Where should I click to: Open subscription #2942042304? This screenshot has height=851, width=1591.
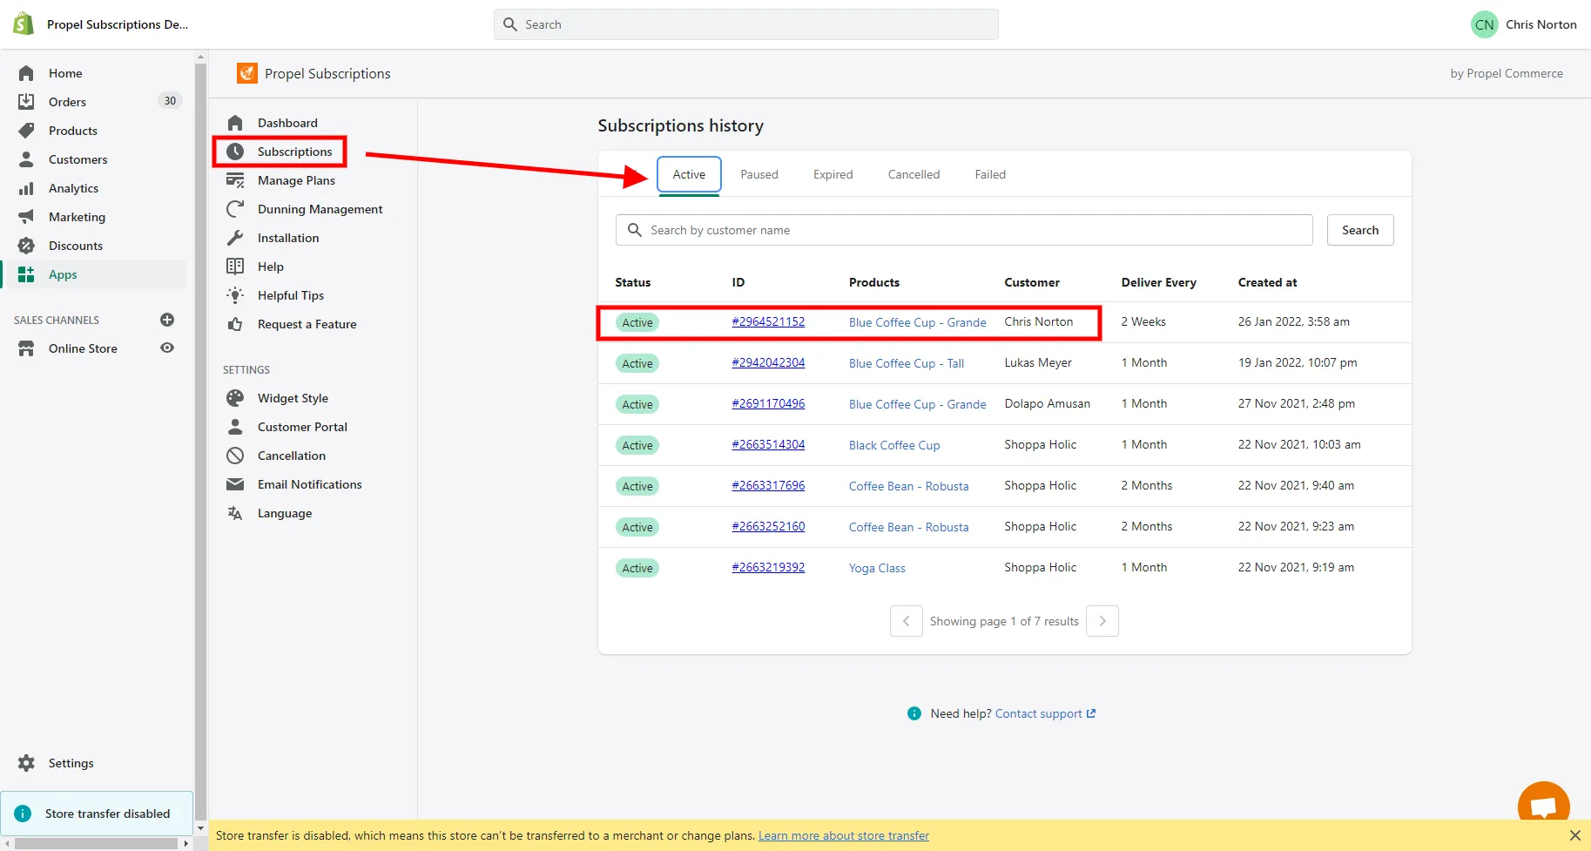[768, 362]
